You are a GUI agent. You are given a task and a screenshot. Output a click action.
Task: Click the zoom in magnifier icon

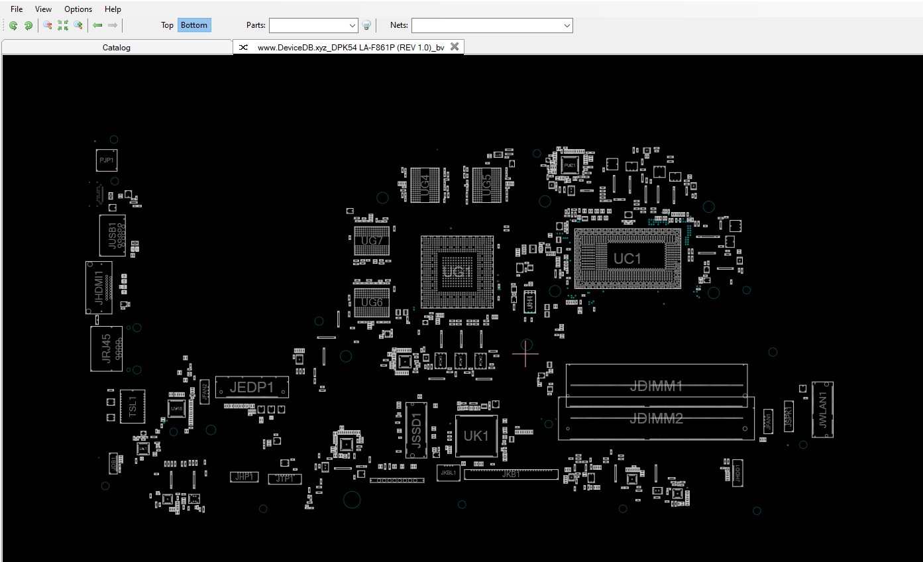coord(78,26)
